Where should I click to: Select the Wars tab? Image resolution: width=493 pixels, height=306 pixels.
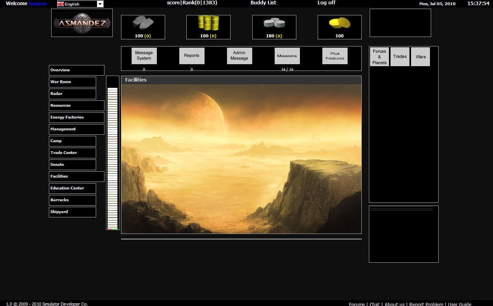click(x=420, y=57)
